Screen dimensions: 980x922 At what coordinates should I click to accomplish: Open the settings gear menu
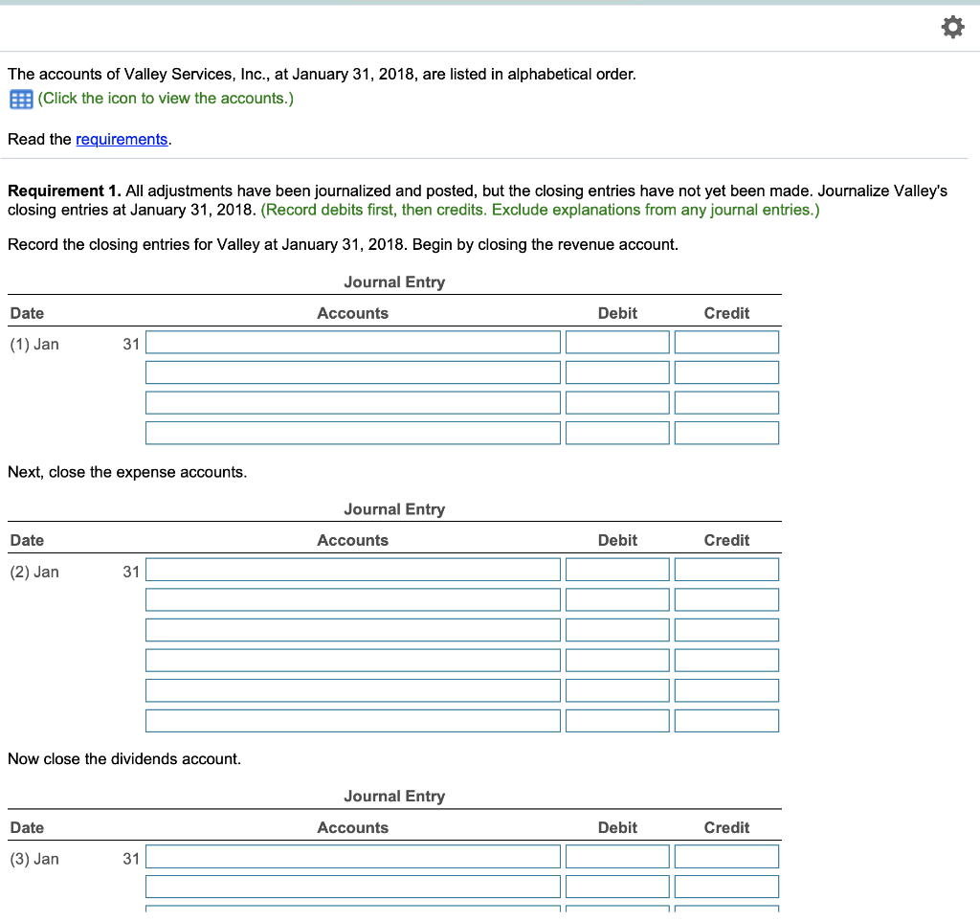(x=952, y=27)
